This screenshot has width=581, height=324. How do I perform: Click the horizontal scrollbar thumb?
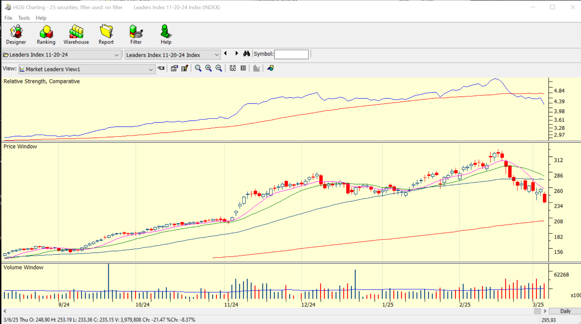tap(537, 311)
